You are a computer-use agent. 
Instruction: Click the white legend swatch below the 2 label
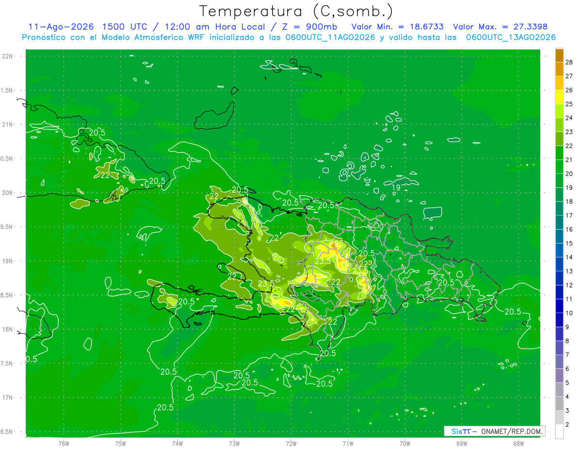tap(559, 432)
